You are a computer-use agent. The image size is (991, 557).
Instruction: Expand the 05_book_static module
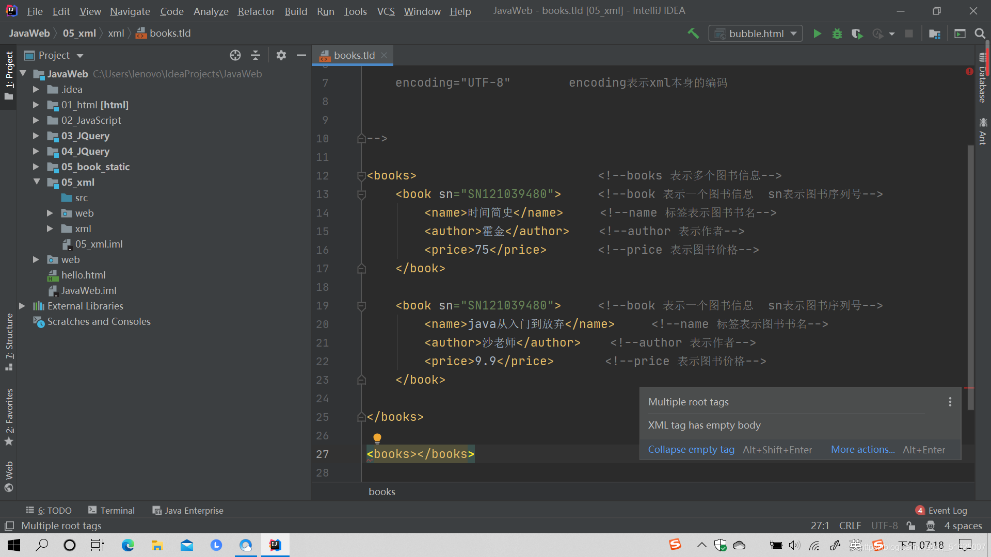[x=36, y=167]
